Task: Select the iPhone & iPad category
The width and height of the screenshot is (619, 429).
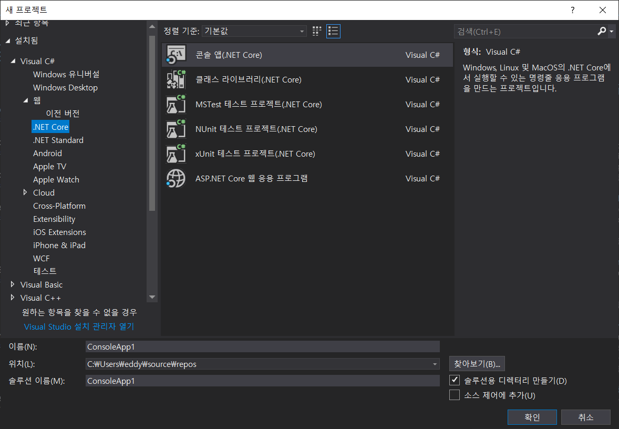Action: 59,246
